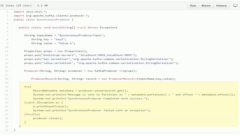Click the '}finally{' line

coord(32,114)
